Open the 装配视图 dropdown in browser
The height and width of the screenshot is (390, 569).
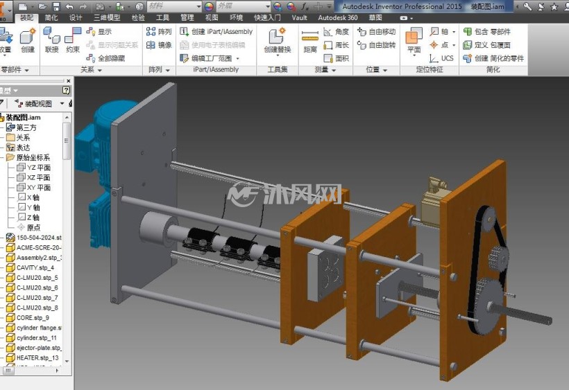pyautogui.click(x=62, y=104)
